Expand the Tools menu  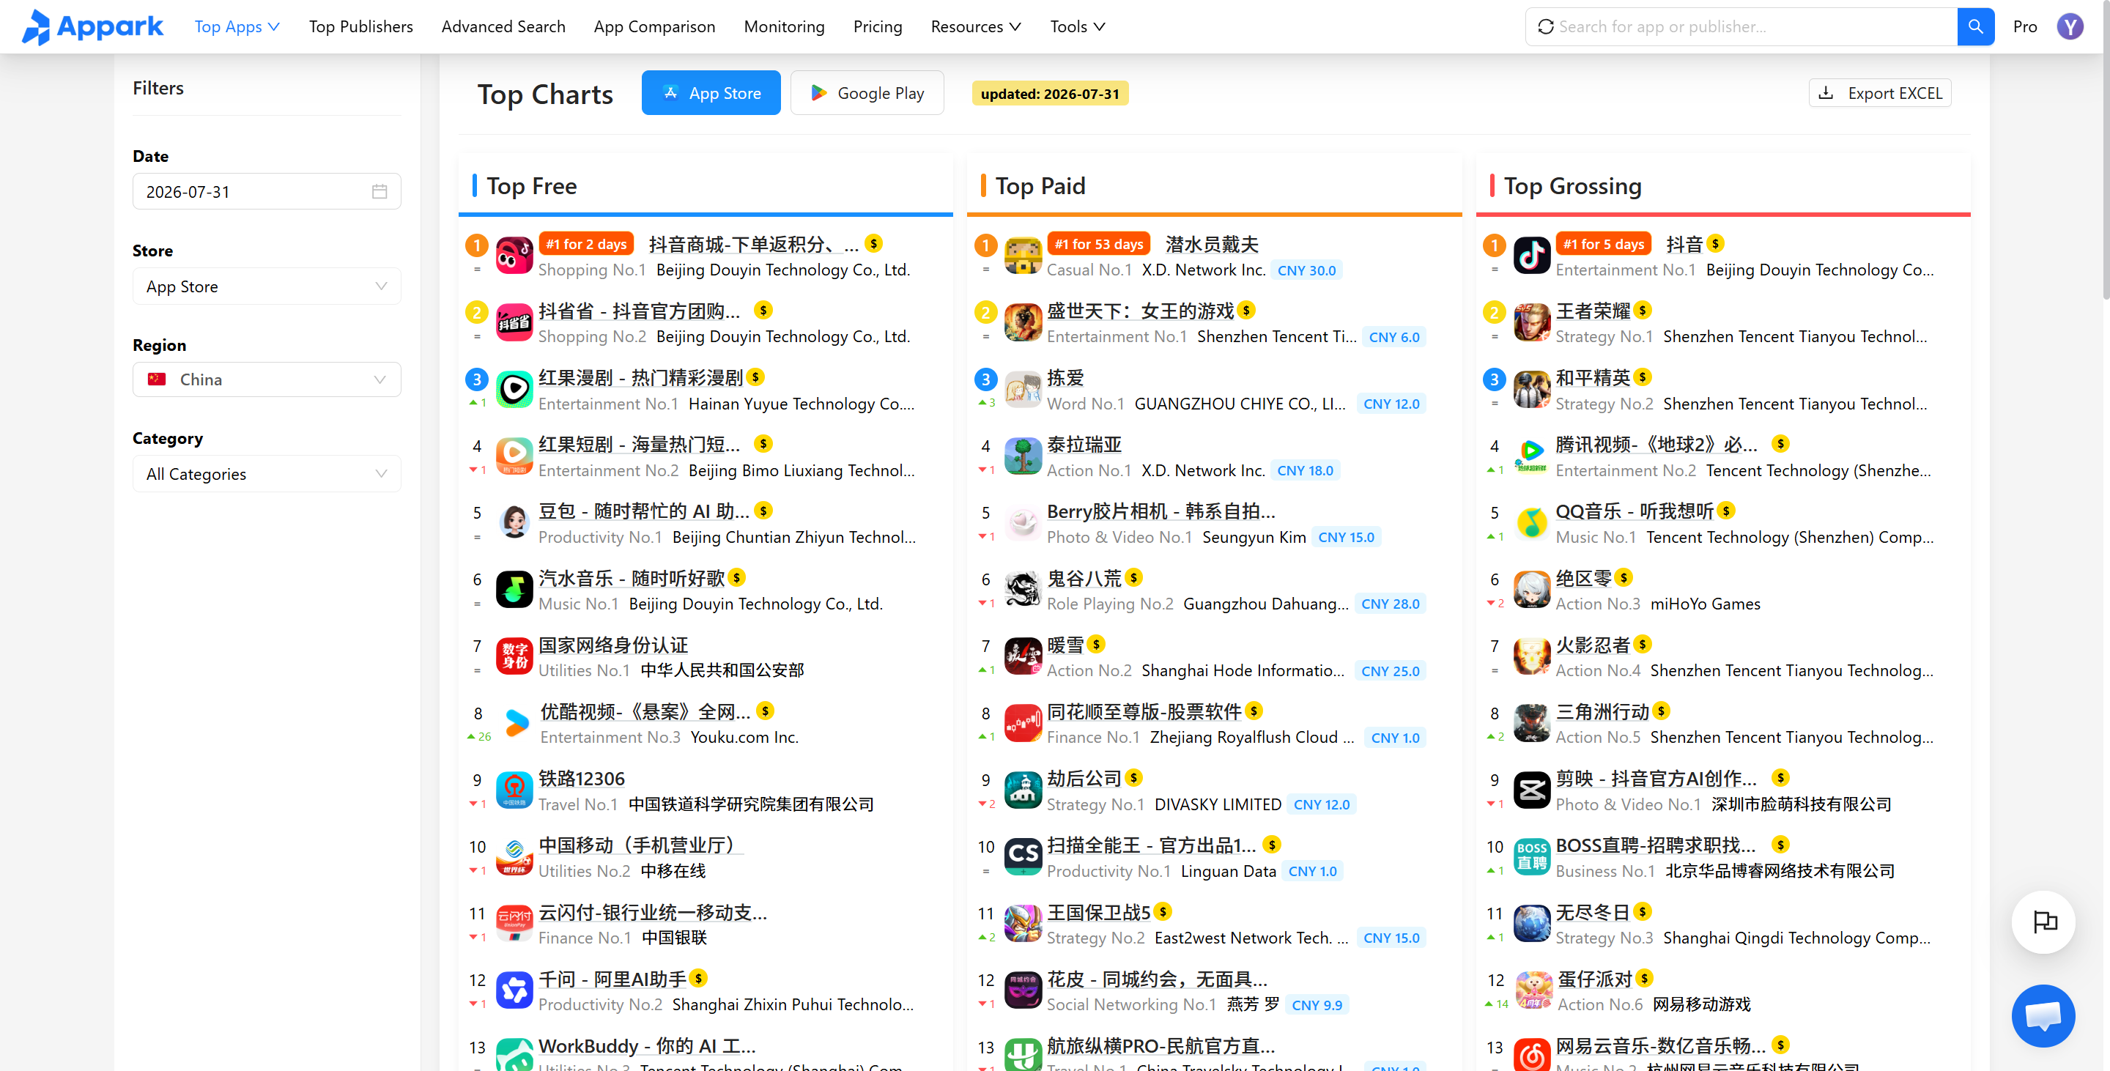coord(1078,26)
